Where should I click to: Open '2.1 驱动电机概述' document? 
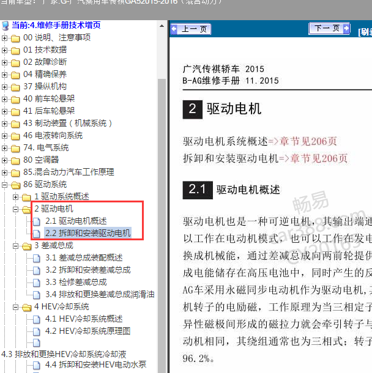76,221
